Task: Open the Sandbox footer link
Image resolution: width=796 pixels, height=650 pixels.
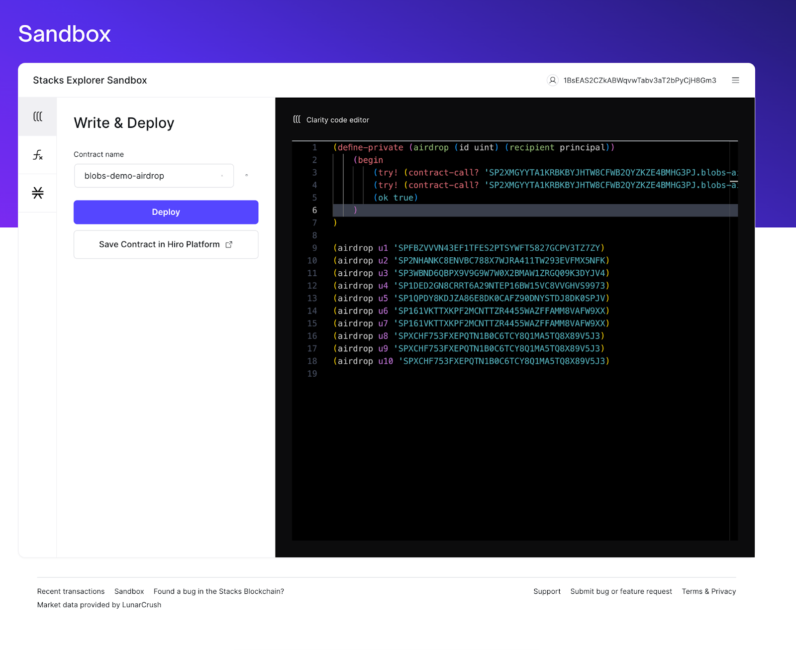Action: (x=129, y=591)
